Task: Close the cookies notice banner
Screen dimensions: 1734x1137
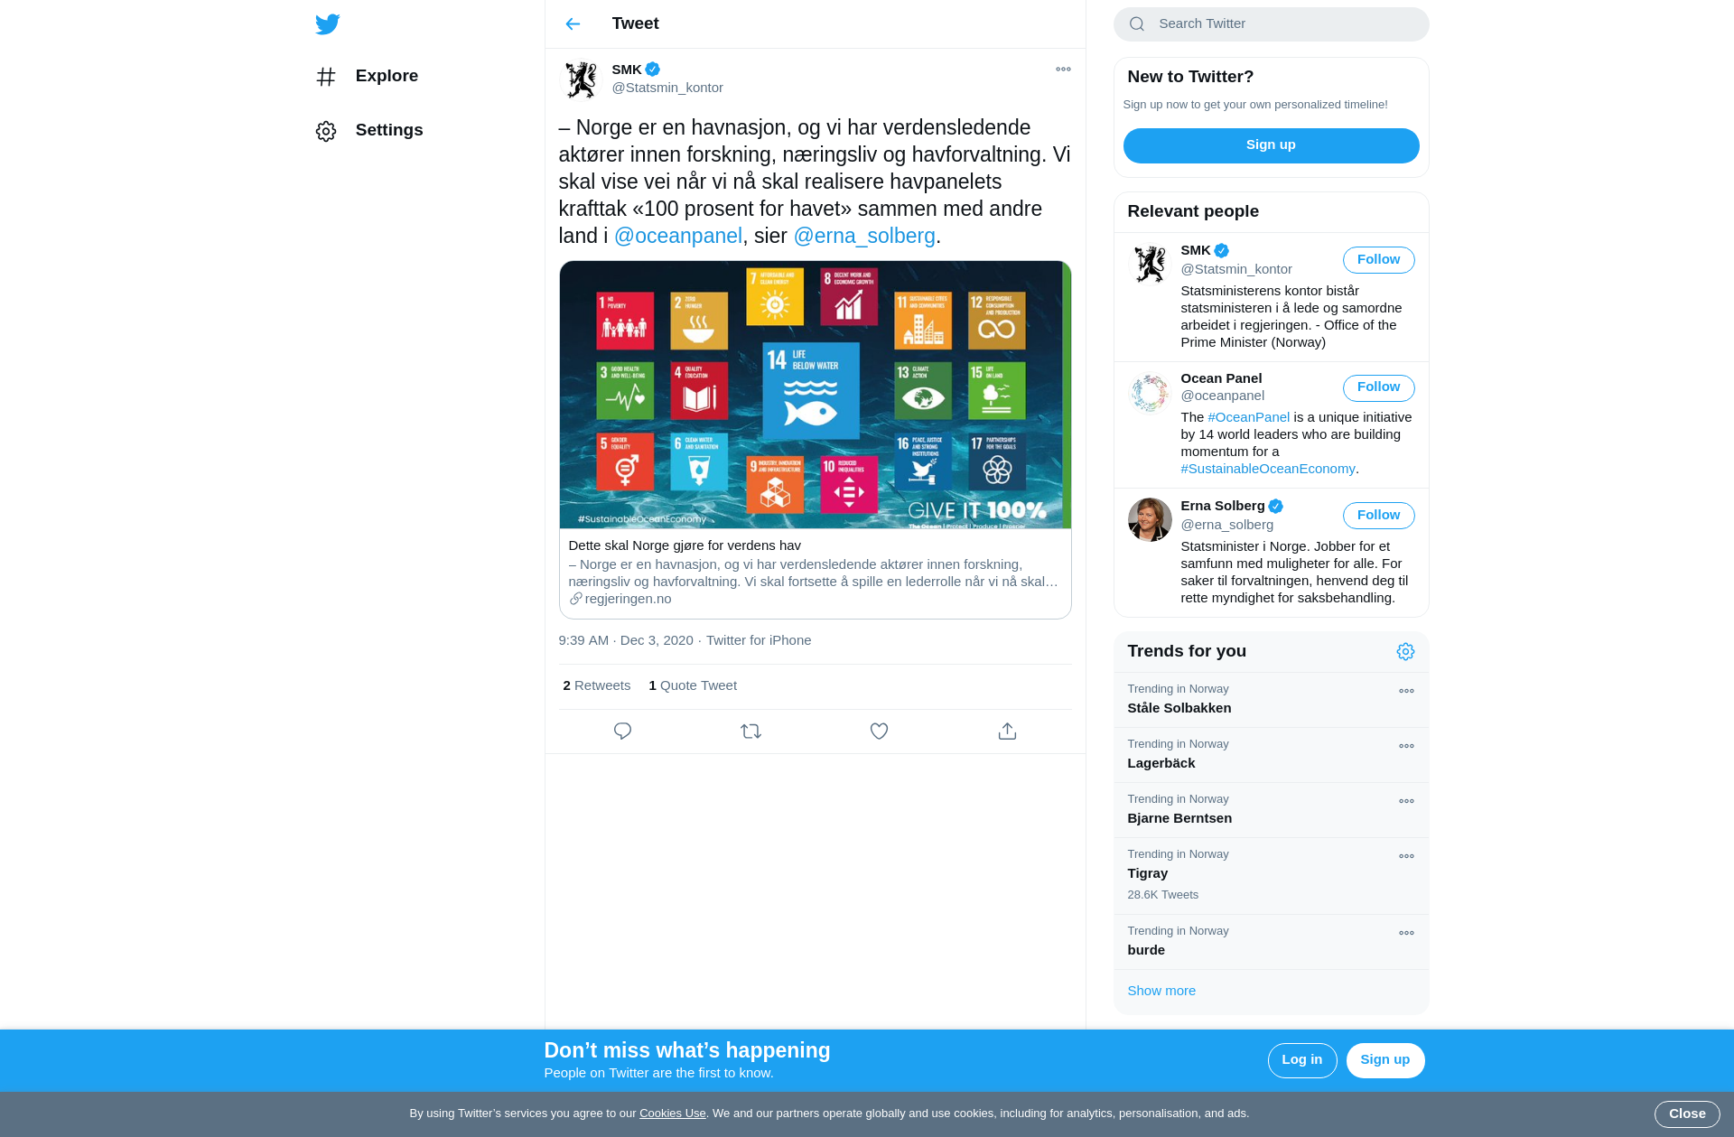Action: pos(1686,1114)
